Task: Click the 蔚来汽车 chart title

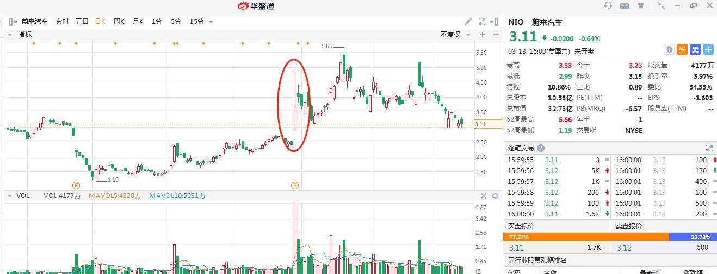Action: point(34,22)
